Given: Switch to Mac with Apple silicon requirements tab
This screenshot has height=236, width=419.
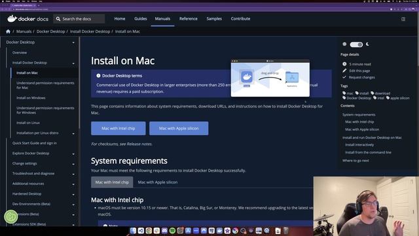Looking at the screenshot, I should (158, 182).
